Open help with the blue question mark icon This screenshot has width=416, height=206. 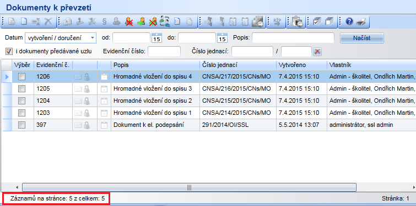click(349, 21)
